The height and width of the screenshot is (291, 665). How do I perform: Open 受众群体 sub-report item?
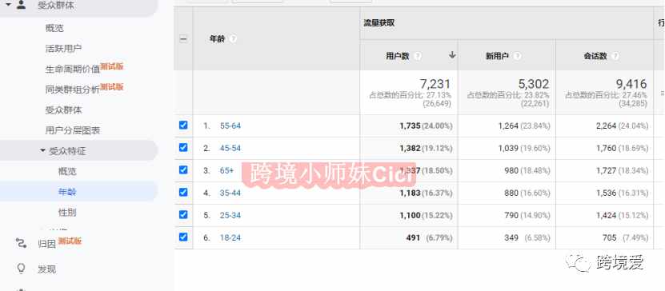coord(63,110)
